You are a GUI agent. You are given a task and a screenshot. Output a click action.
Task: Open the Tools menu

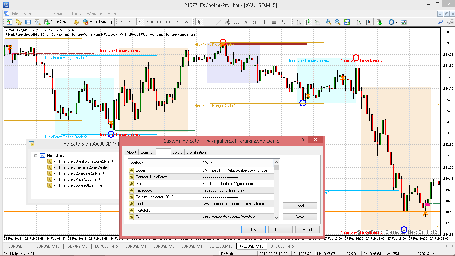tap(76, 14)
